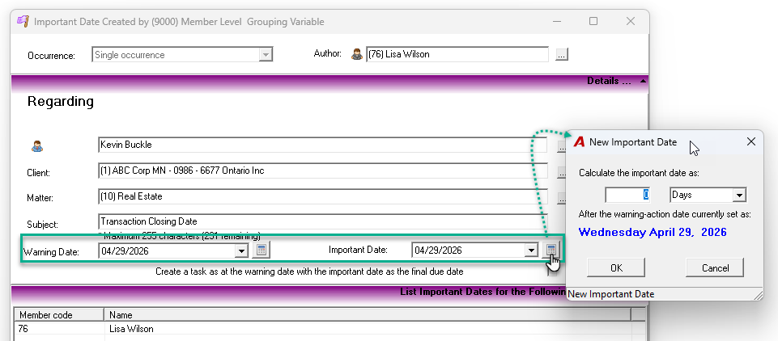Click the Subject field Transaction Closing Date
This screenshot has height=341, width=778.
322,221
